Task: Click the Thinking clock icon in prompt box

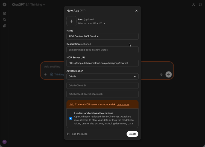Action: coord(52,74)
